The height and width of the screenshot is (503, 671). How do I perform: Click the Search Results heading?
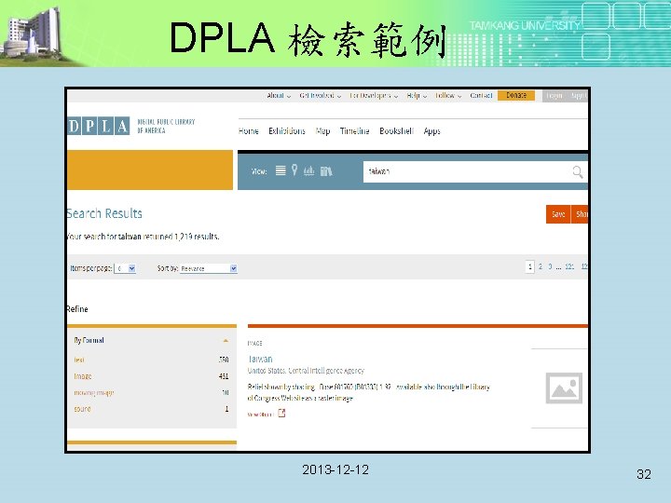(104, 213)
